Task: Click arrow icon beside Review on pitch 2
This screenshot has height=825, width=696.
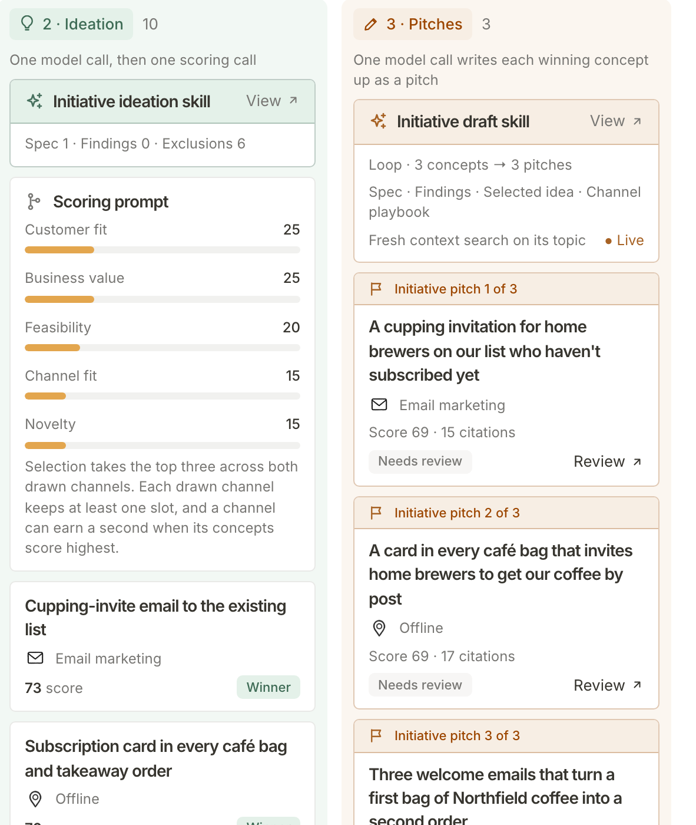Action: [x=637, y=685]
